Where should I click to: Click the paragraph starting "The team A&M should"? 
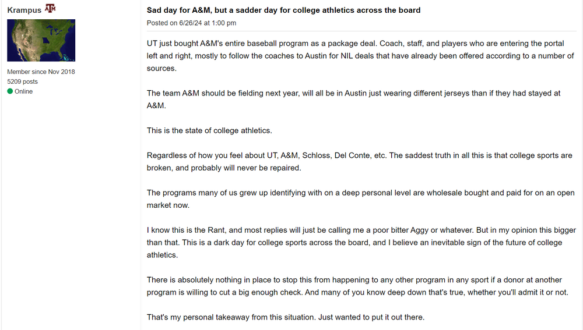point(353,100)
